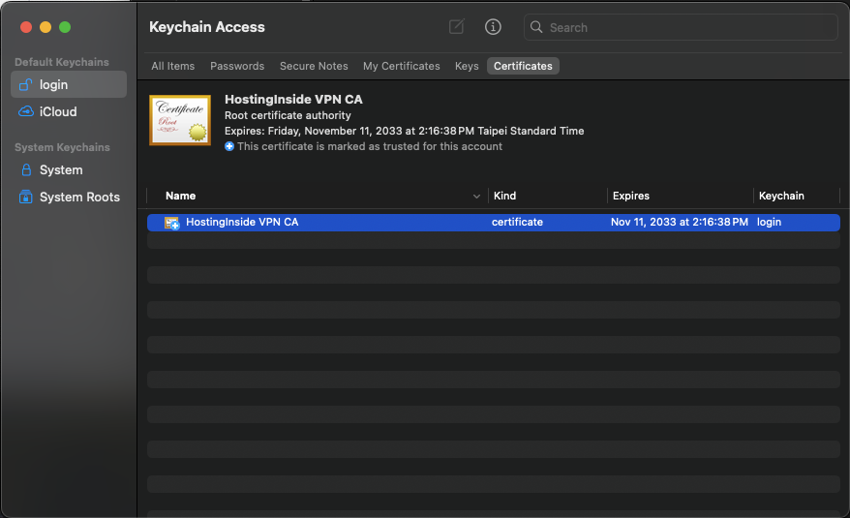The image size is (850, 518).
Task: Click the compose new note icon
Action: tap(456, 26)
